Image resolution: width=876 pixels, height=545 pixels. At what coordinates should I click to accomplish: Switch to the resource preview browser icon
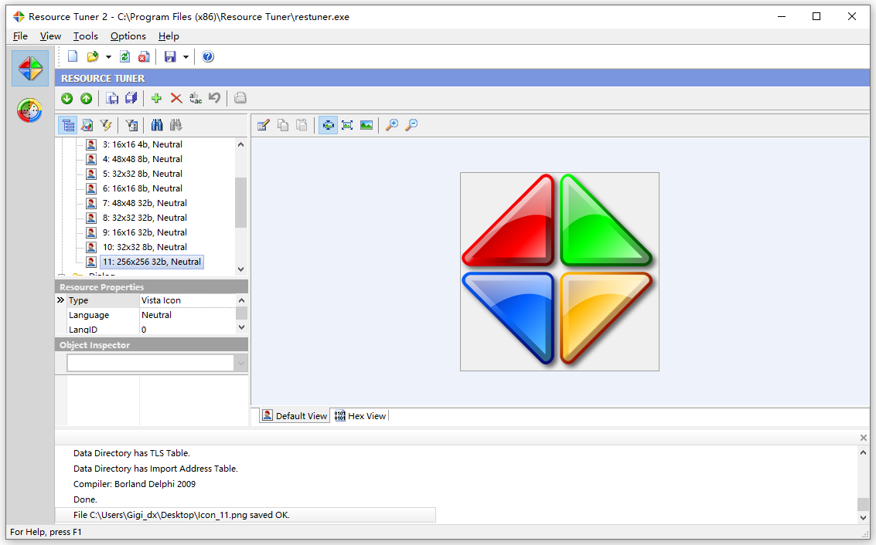(x=87, y=125)
